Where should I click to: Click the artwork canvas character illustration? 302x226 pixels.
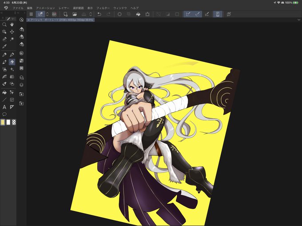click(x=155, y=133)
